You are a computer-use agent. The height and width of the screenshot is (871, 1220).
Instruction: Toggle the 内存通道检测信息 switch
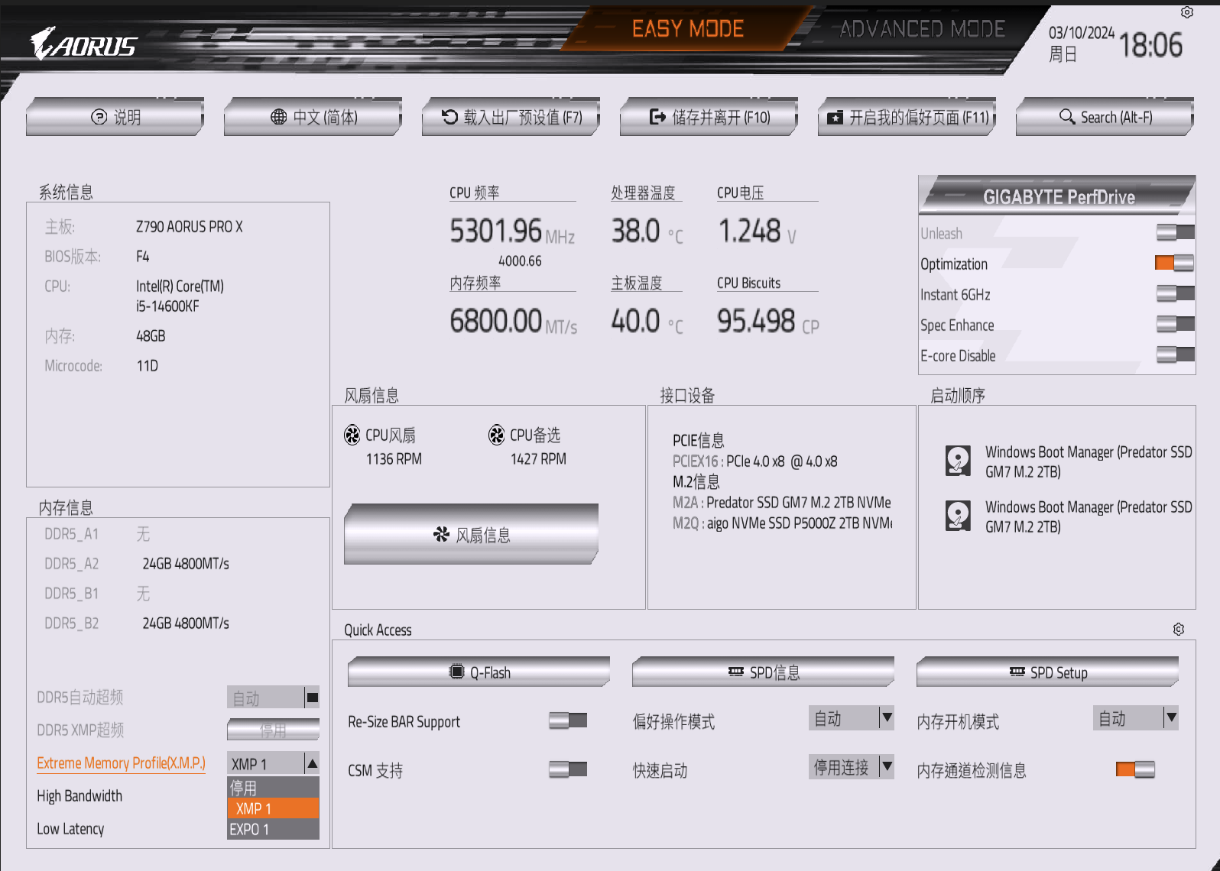pyautogui.click(x=1135, y=769)
